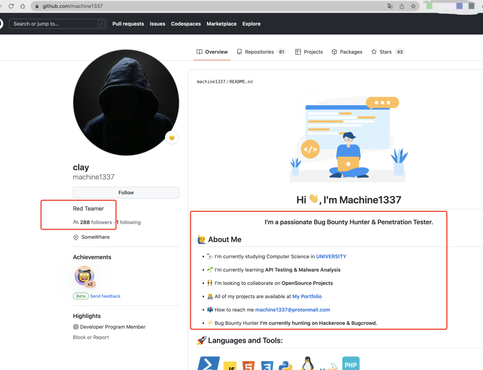
Task: Click the Search or jump to field
Action: point(58,24)
